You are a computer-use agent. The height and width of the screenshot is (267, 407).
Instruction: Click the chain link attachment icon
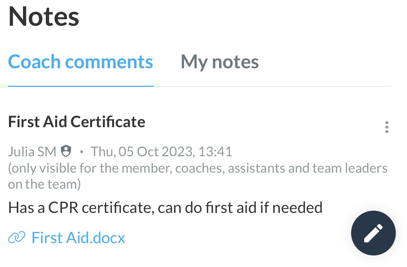(x=17, y=238)
